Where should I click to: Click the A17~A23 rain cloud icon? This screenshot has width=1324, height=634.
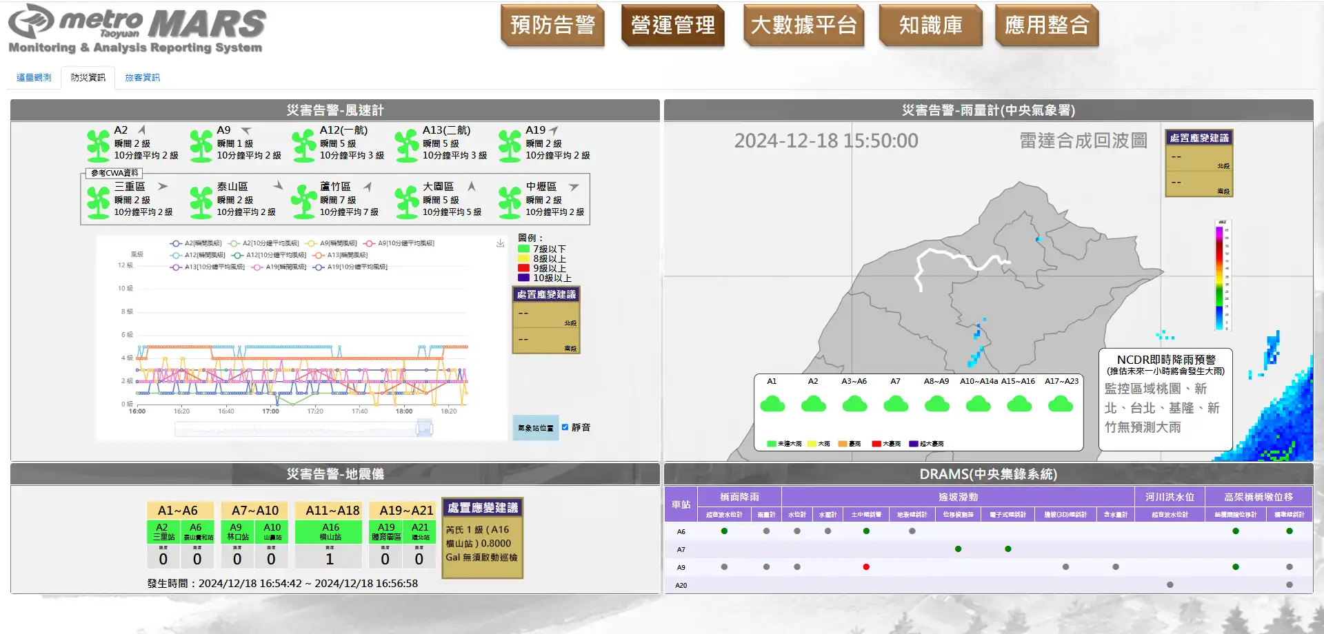[1061, 404]
